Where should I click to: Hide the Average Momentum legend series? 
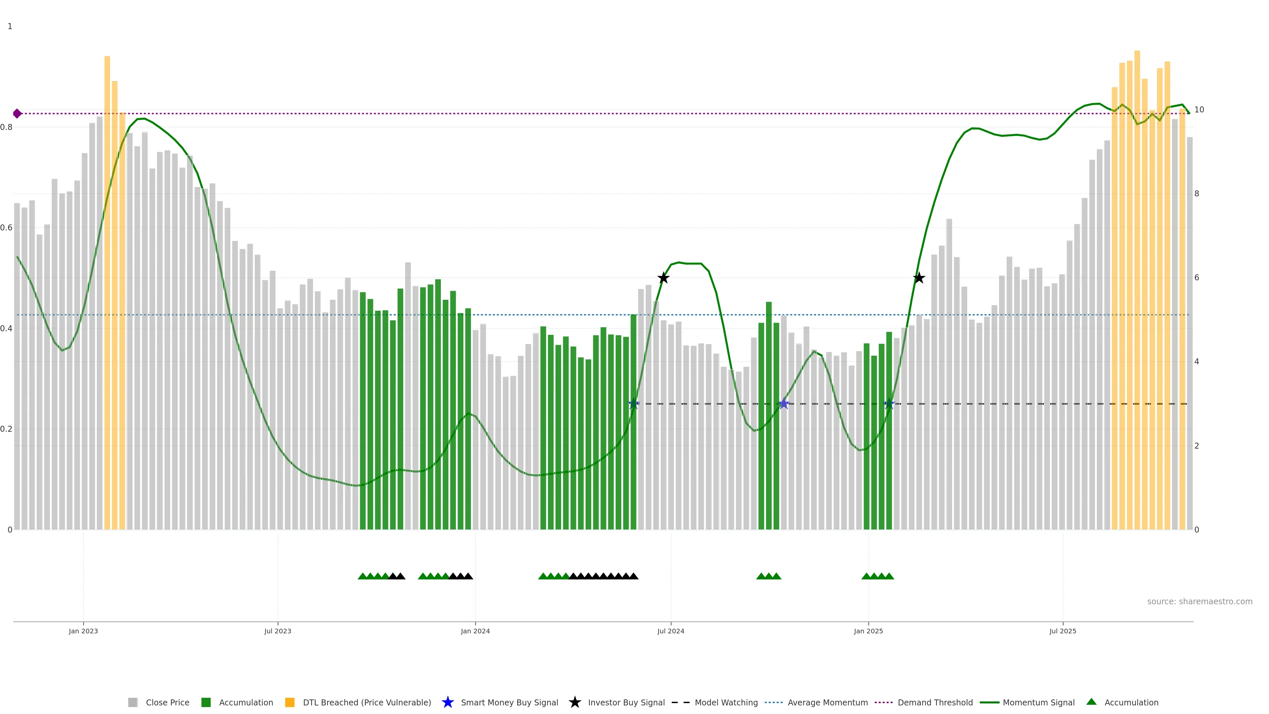pyautogui.click(x=827, y=703)
